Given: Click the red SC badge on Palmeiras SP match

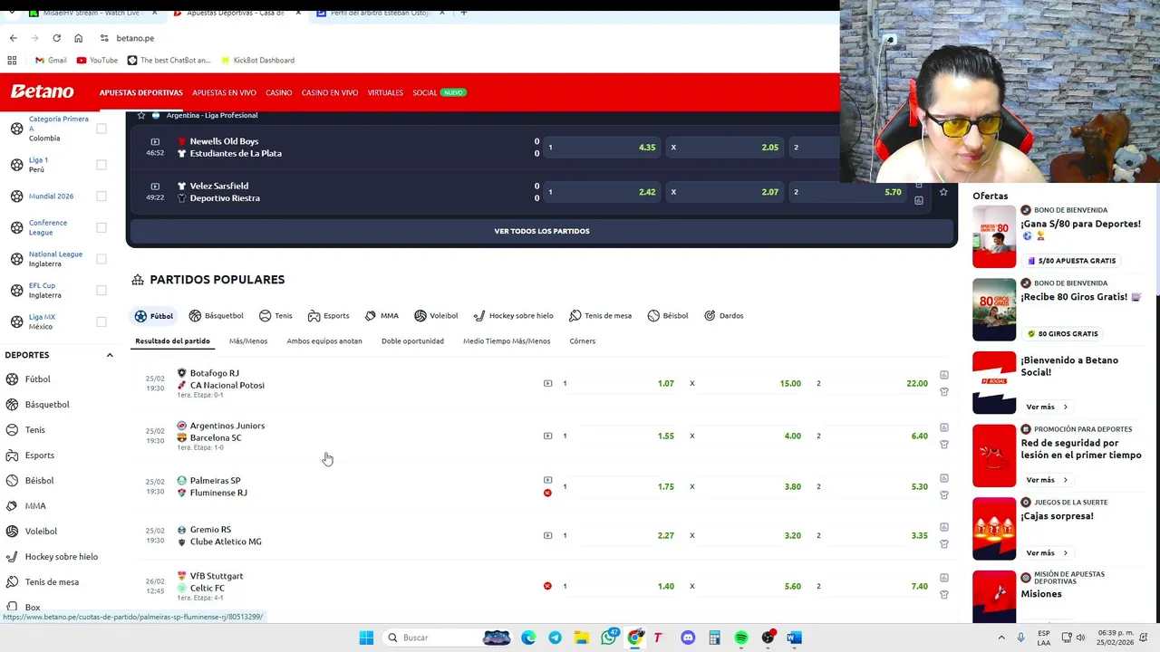Looking at the screenshot, I should click(x=547, y=493).
